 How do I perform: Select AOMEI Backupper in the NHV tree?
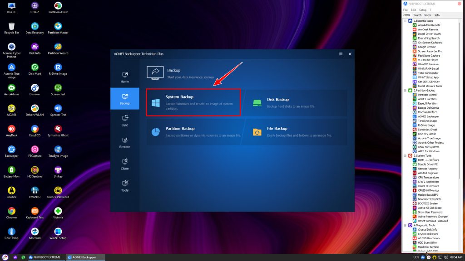click(428, 116)
